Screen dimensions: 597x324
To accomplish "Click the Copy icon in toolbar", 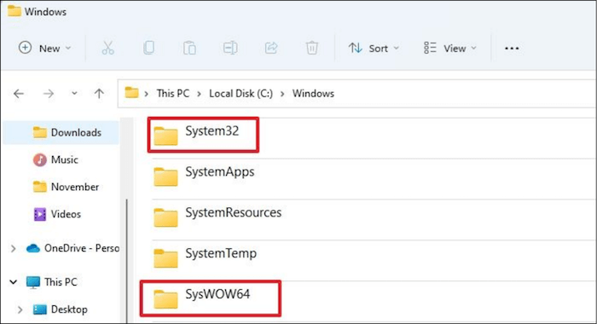I will point(149,48).
